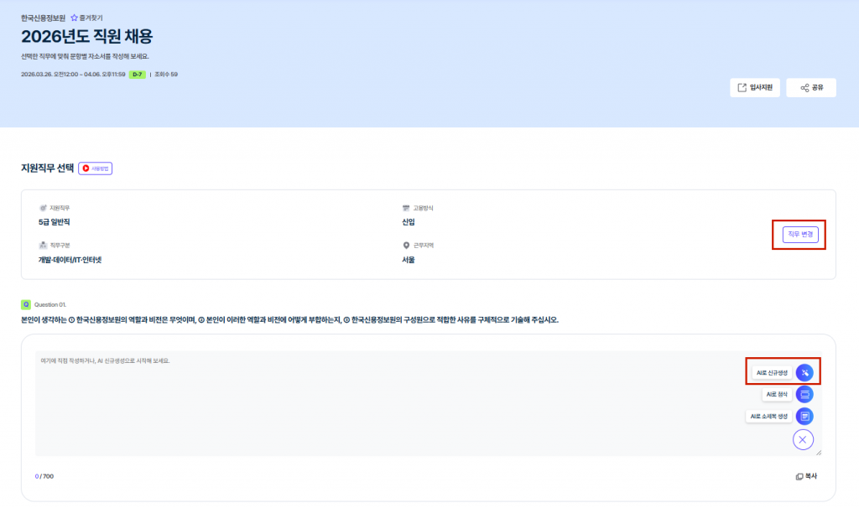Click the 한국신용정보원 company name link
The image size is (859, 508).
click(x=43, y=18)
